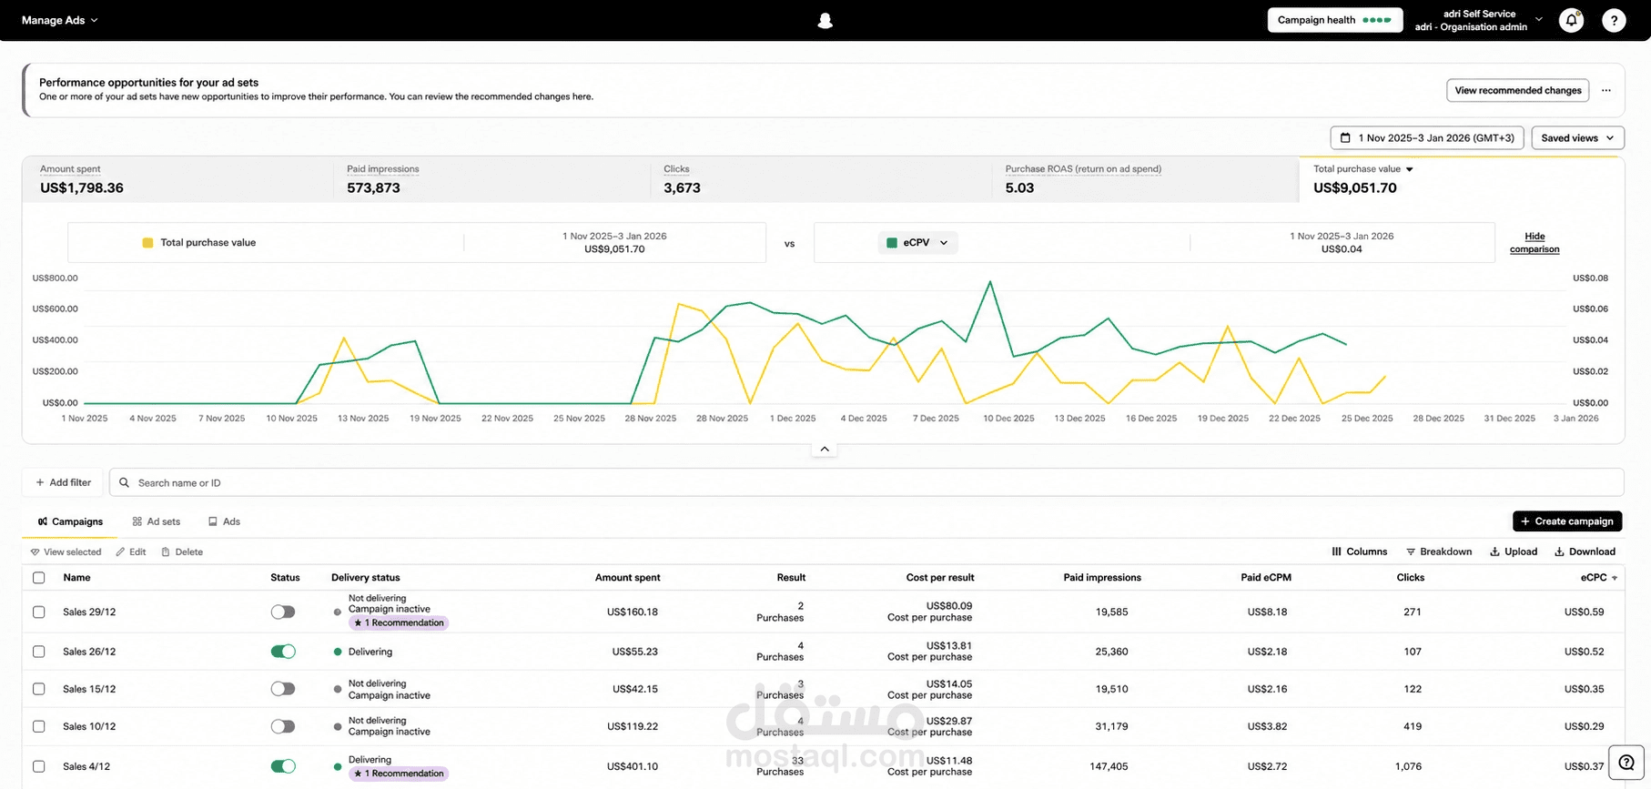This screenshot has width=1651, height=789.
Task: Toggle the select-all campaigns checkbox
Action: pos(38,577)
